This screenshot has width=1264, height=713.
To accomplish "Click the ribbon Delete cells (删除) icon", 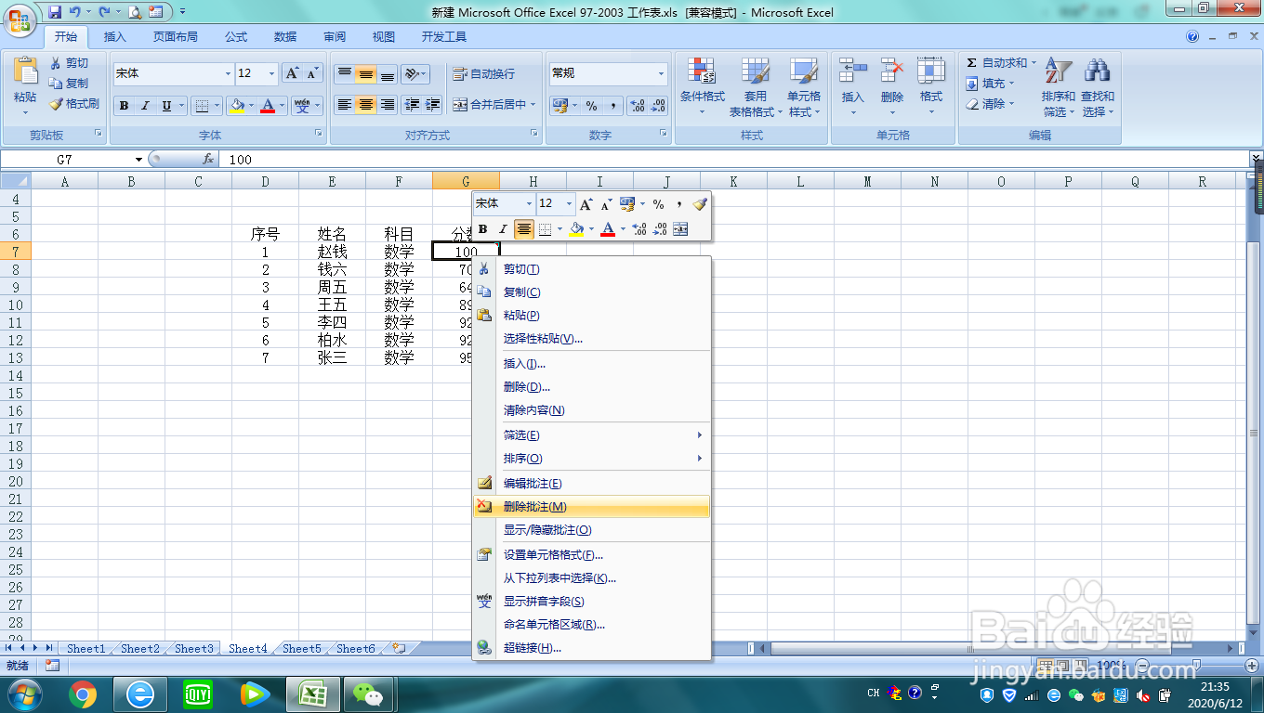I will coord(892,71).
